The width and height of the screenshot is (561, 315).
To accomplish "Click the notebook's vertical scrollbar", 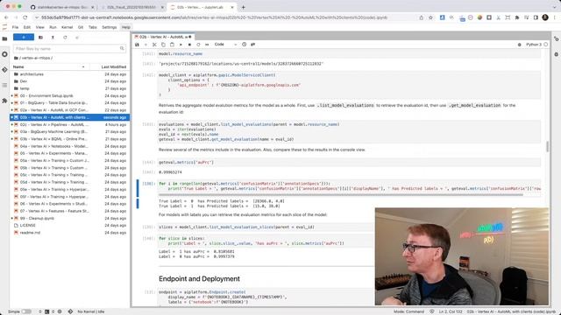I will pyautogui.click(x=547, y=146).
